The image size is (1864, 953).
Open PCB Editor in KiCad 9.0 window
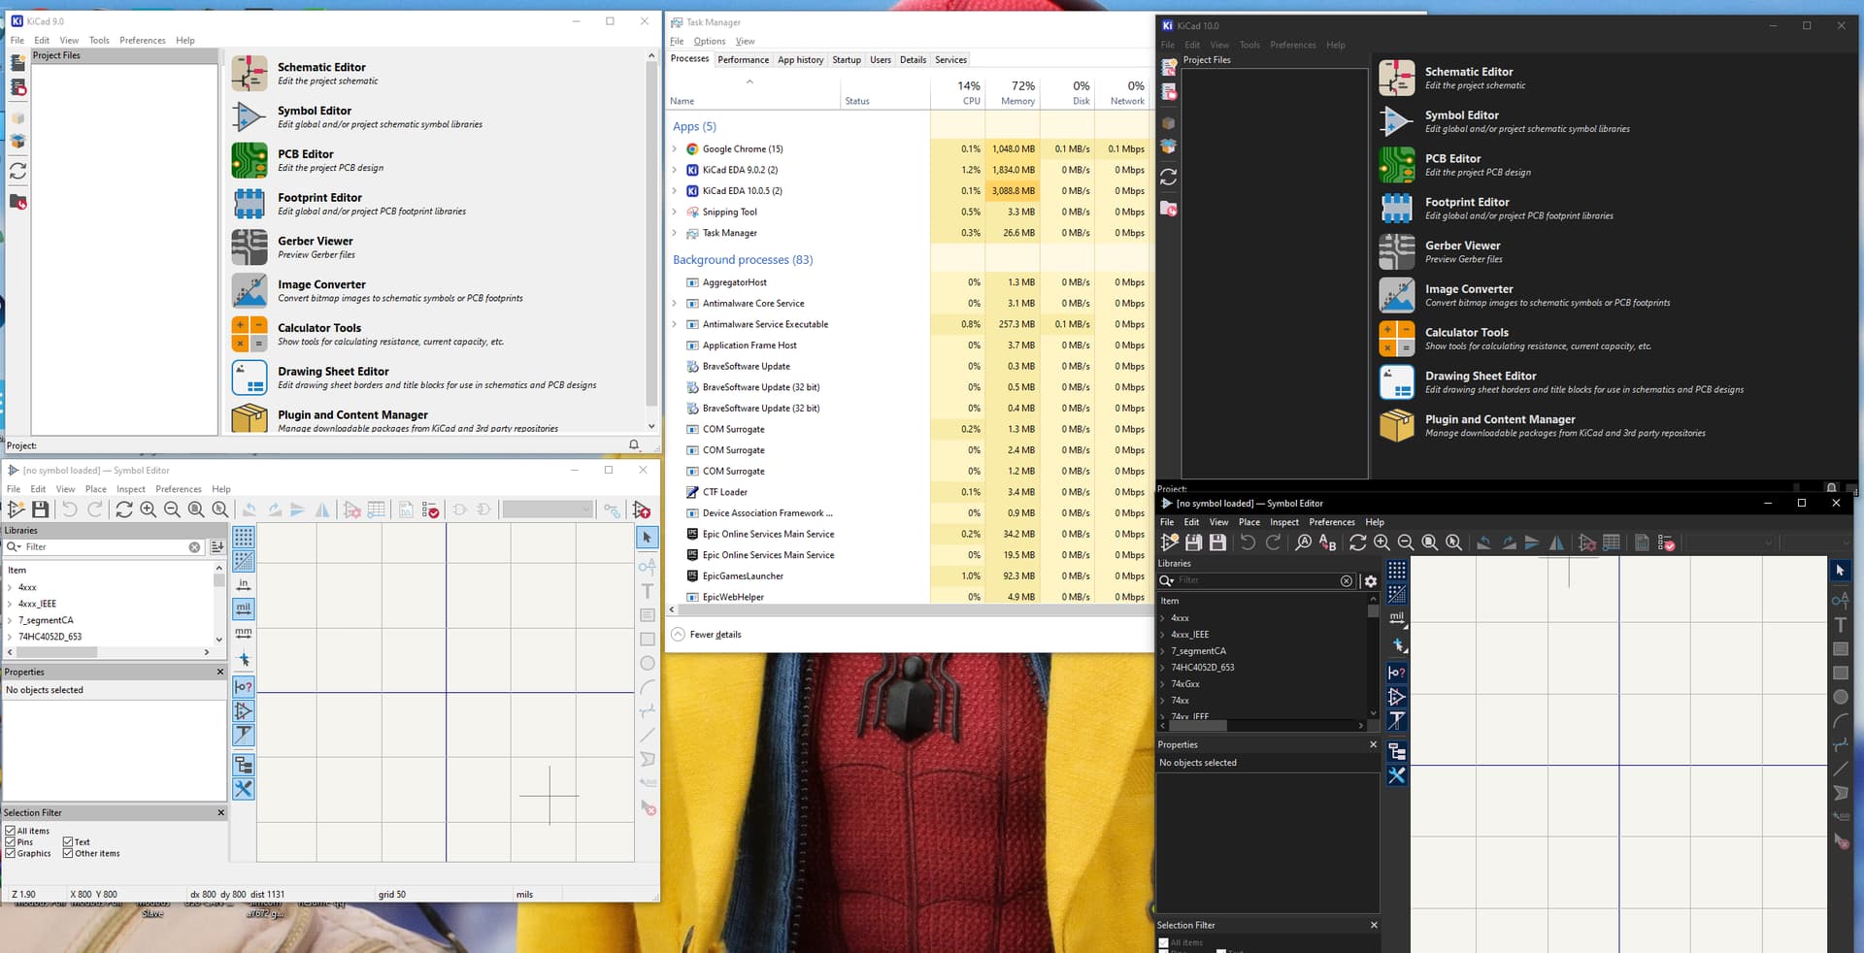(250, 160)
